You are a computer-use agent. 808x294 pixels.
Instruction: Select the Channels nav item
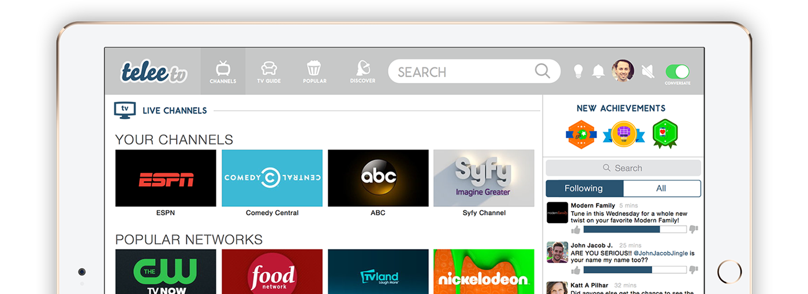[223, 71]
